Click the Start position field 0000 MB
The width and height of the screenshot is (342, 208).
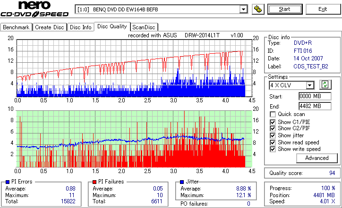click(x=315, y=96)
